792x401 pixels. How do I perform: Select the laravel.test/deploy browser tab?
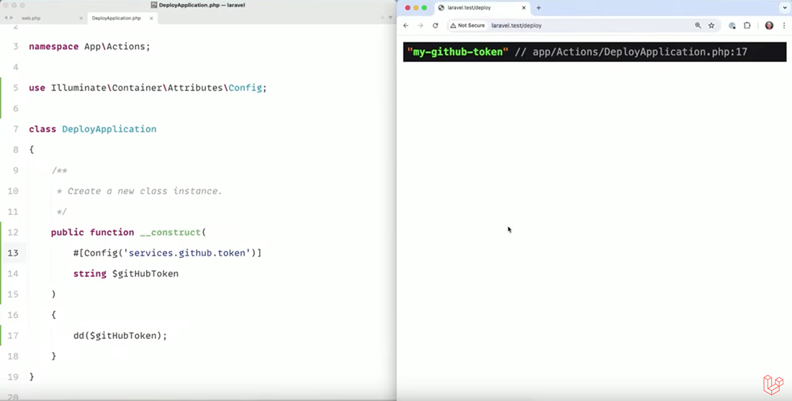tap(482, 8)
